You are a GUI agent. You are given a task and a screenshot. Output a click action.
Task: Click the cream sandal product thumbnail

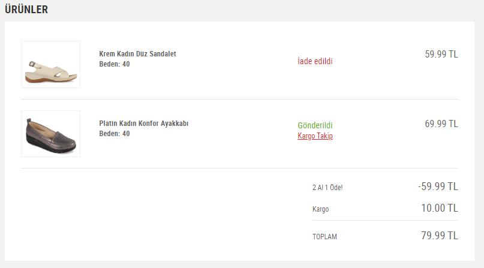pyautogui.click(x=50, y=65)
